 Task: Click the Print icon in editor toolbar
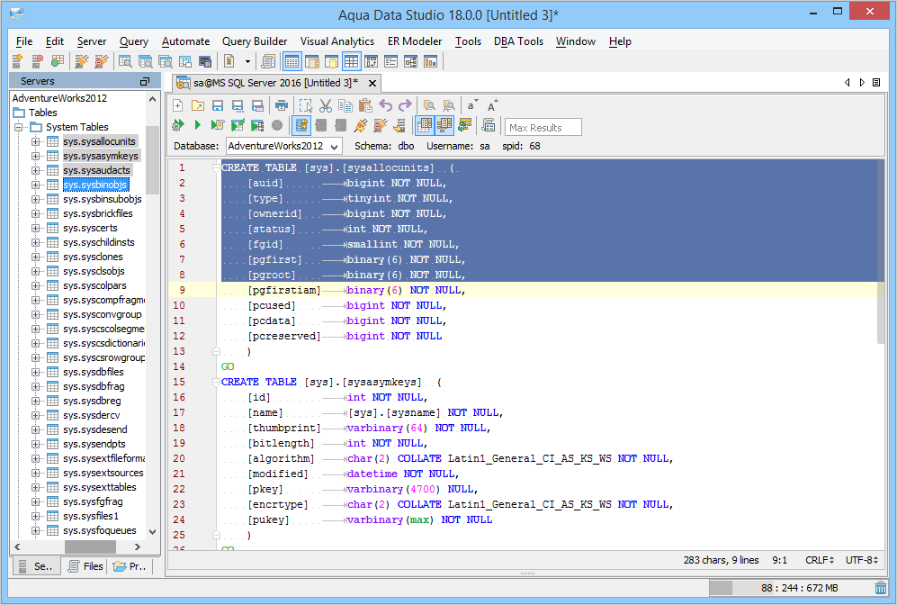(x=282, y=105)
